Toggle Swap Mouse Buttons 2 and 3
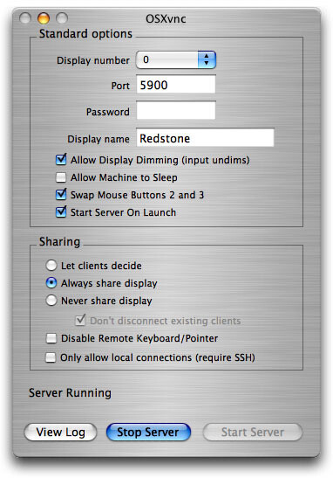 tap(61, 194)
